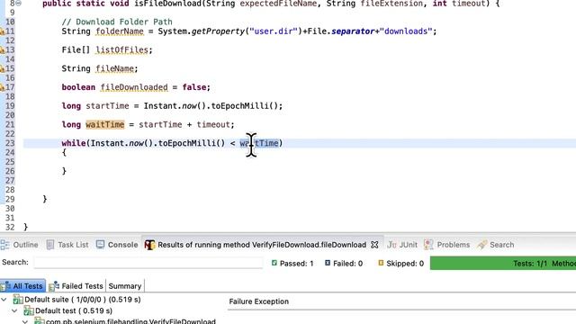This screenshot has width=576, height=324.
Task: Open the Search view tab
Action: pos(496,245)
